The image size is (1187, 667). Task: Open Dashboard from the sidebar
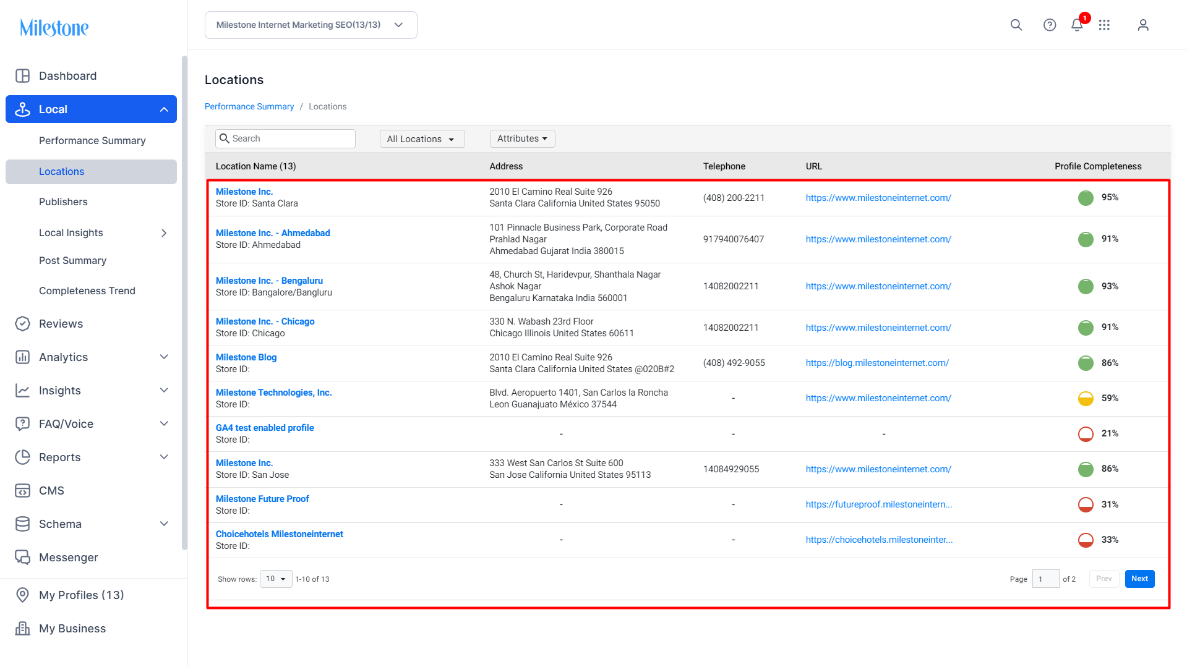click(x=67, y=76)
